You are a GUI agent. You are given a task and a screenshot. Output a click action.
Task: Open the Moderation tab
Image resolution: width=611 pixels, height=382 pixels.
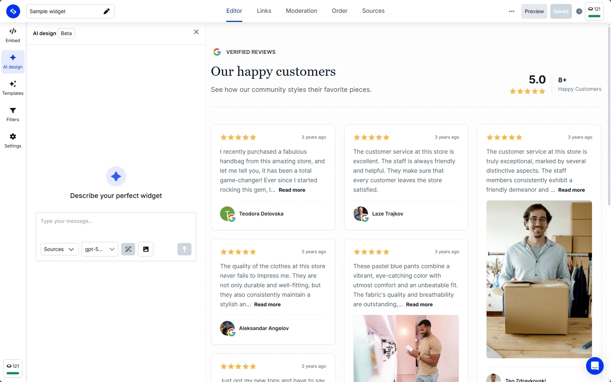click(302, 11)
